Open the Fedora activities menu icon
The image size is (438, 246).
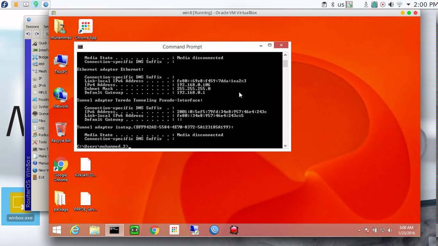(x=4, y=4)
